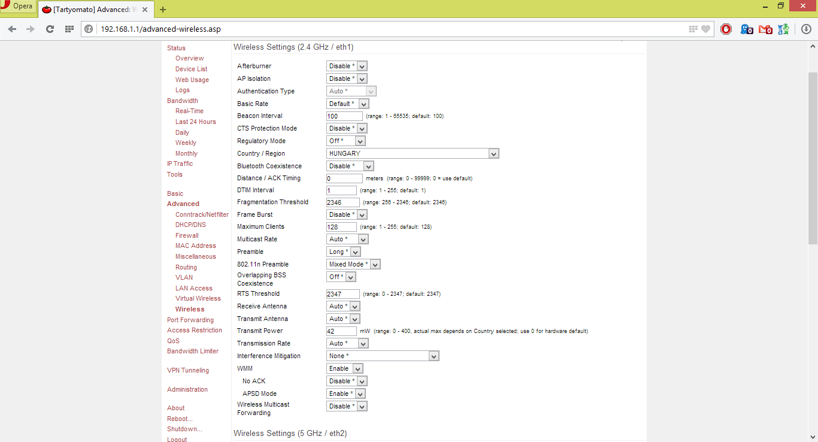Open the Bandwidth menu section
Viewport: 818px width, 442px height.
coord(183,101)
